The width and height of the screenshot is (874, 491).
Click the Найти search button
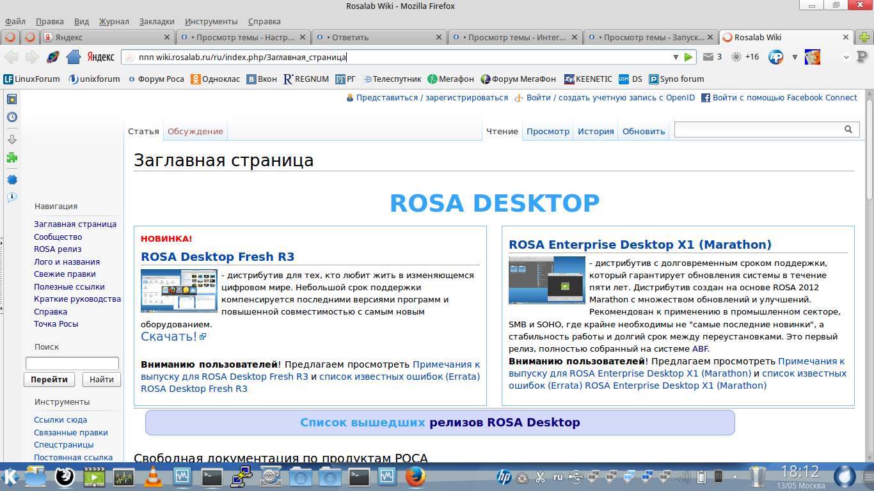(x=102, y=379)
